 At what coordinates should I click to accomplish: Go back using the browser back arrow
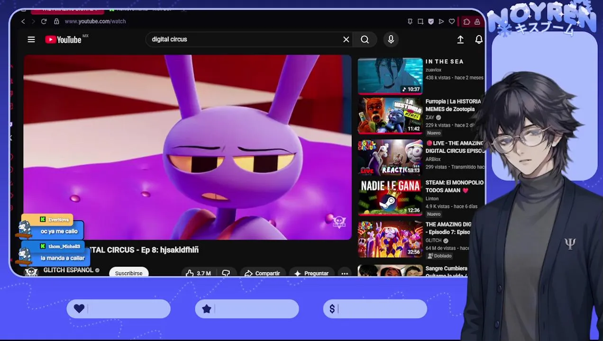tap(23, 21)
